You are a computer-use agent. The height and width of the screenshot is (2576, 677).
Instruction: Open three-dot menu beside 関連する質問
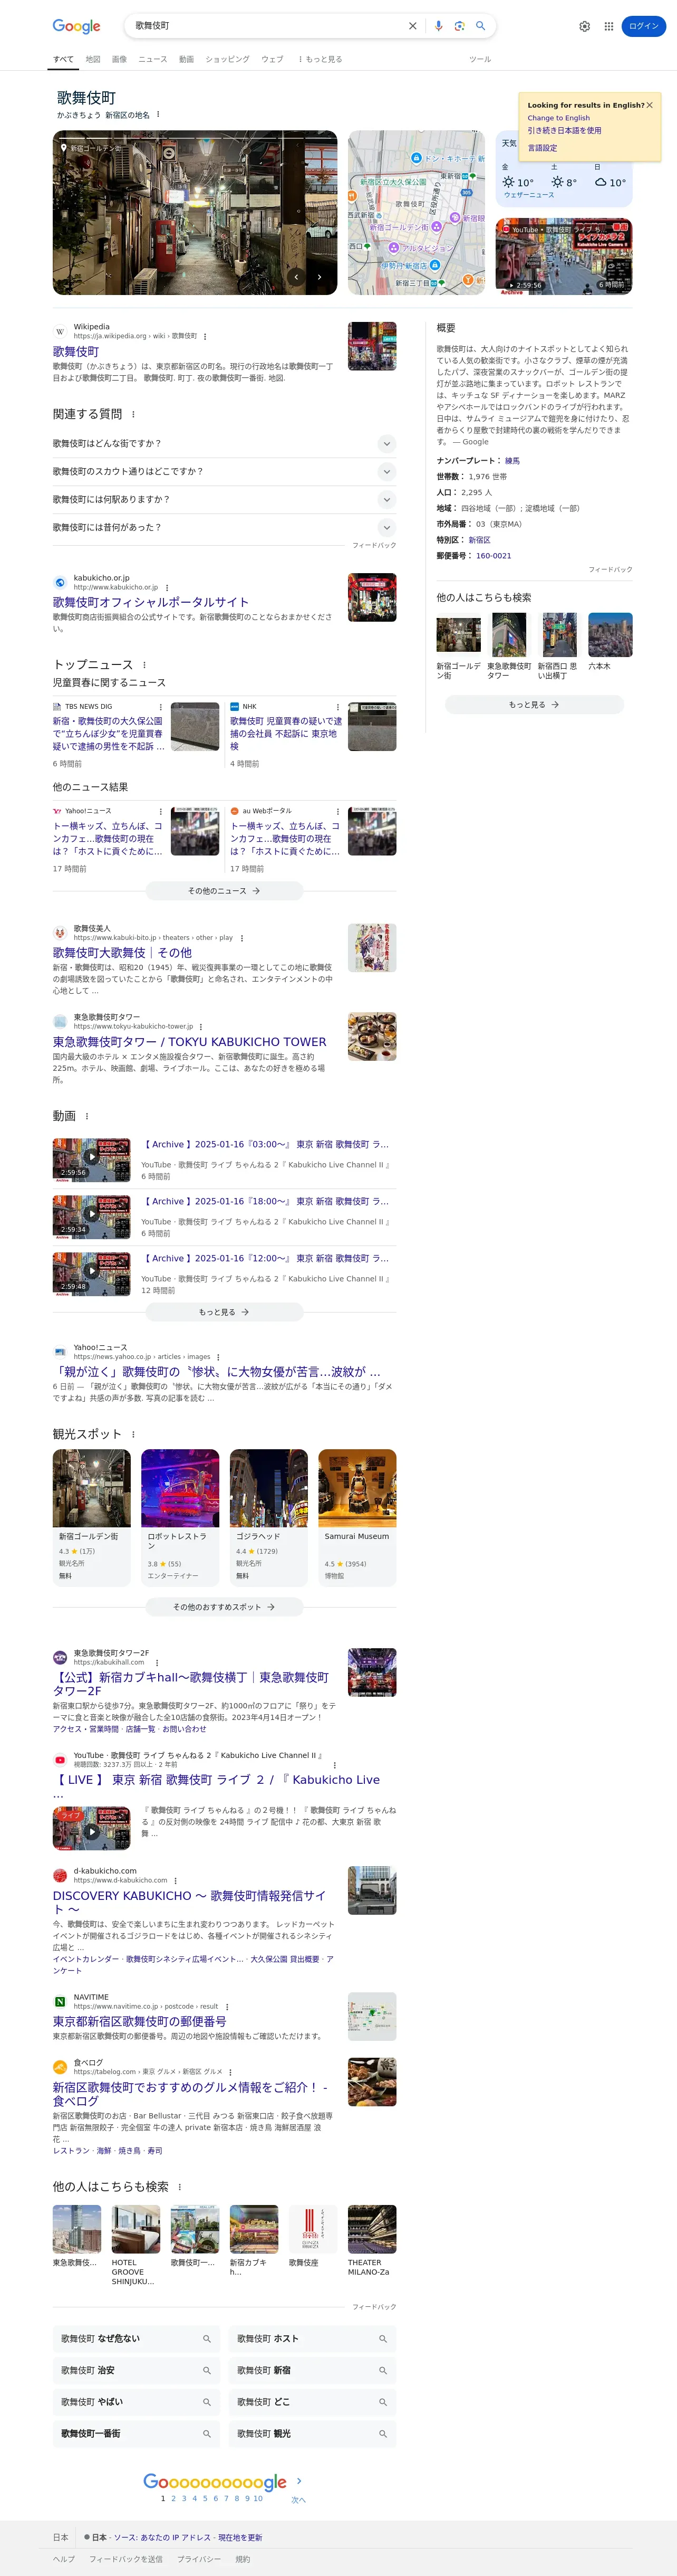(x=133, y=414)
